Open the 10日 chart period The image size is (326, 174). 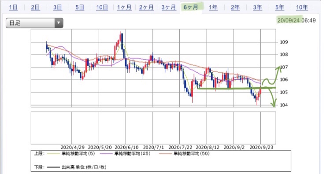(102, 7)
